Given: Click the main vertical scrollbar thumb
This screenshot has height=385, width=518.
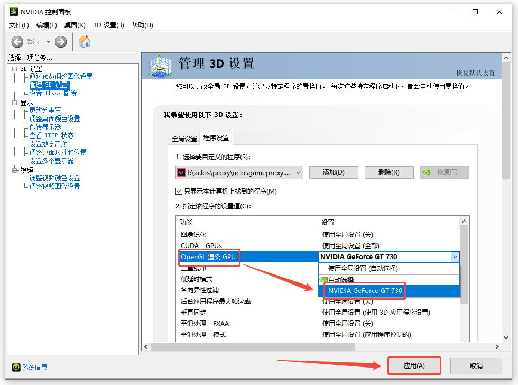Looking at the screenshot, I should coord(506,121).
